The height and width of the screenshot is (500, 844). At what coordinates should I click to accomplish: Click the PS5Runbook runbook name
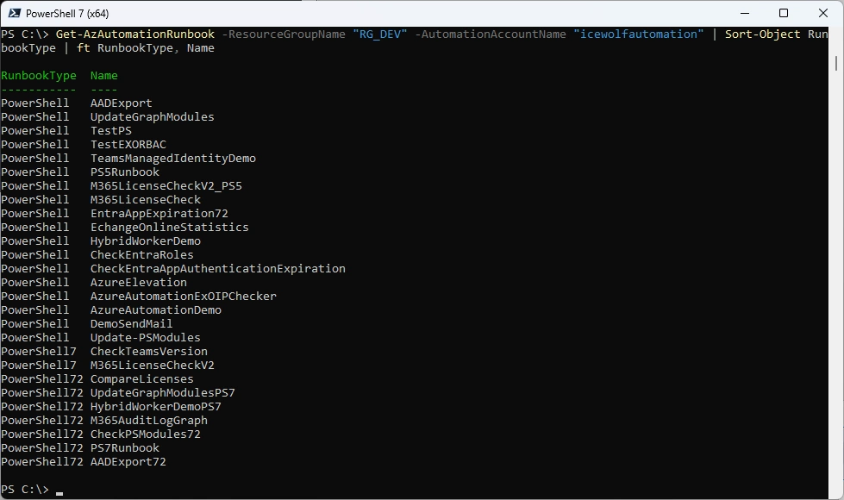pyautogui.click(x=125, y=172)
